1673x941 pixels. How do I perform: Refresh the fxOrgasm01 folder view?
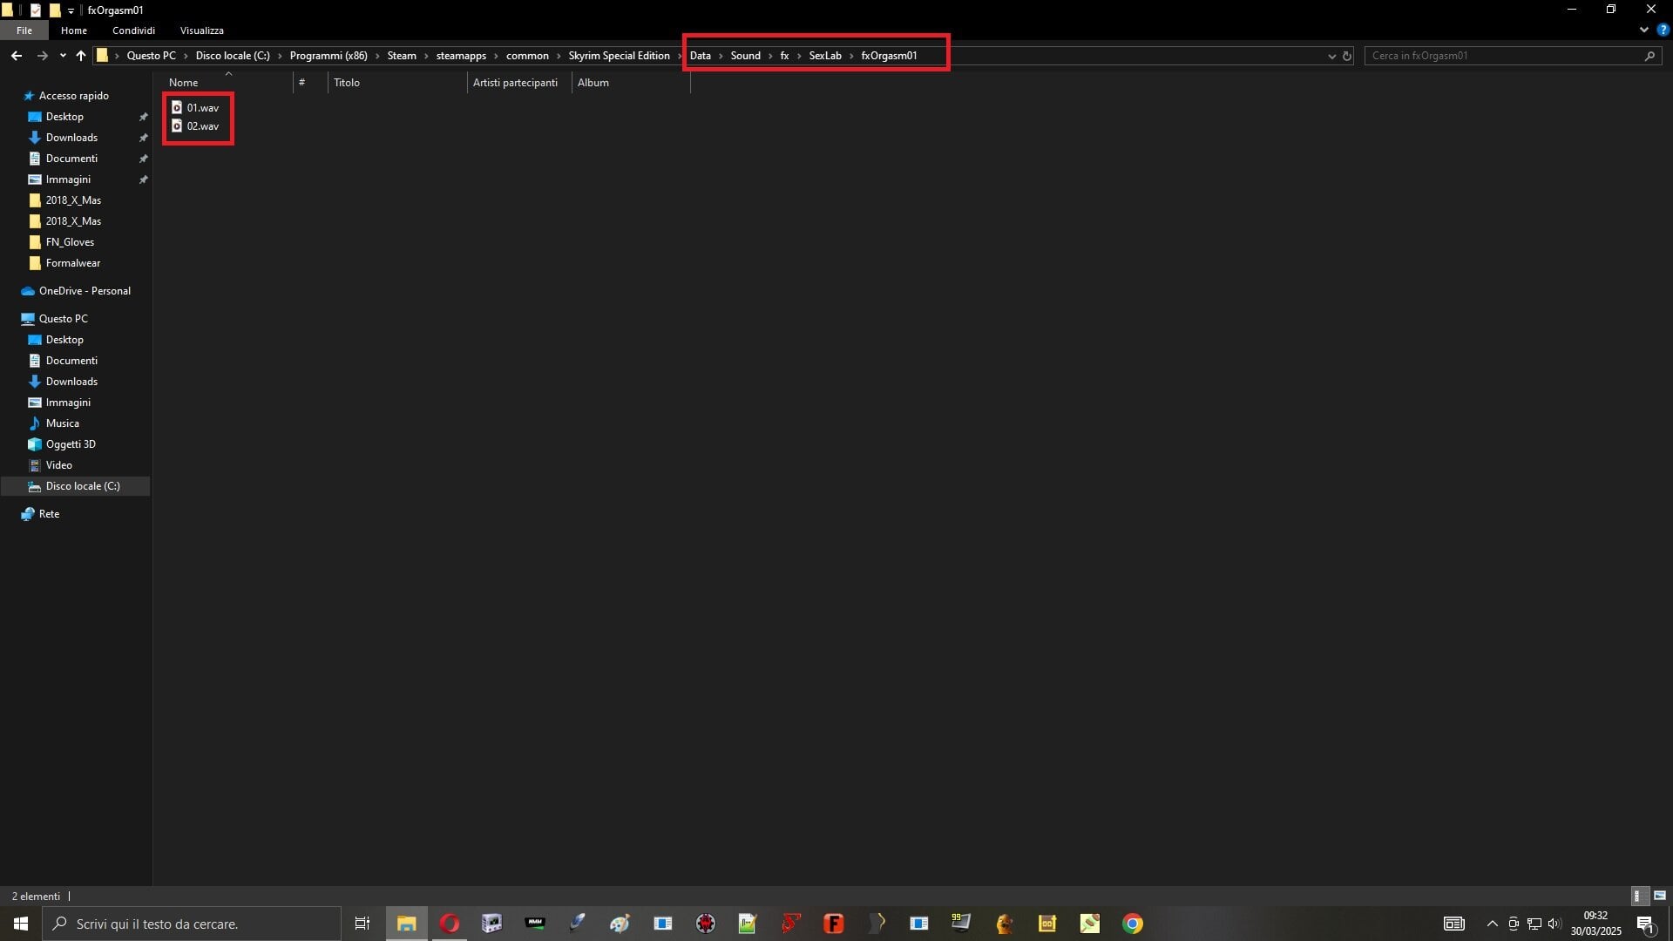1346,56
